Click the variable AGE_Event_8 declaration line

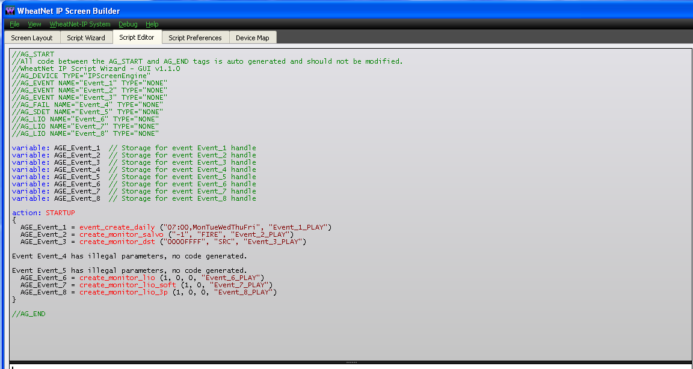tap(134, 199)
